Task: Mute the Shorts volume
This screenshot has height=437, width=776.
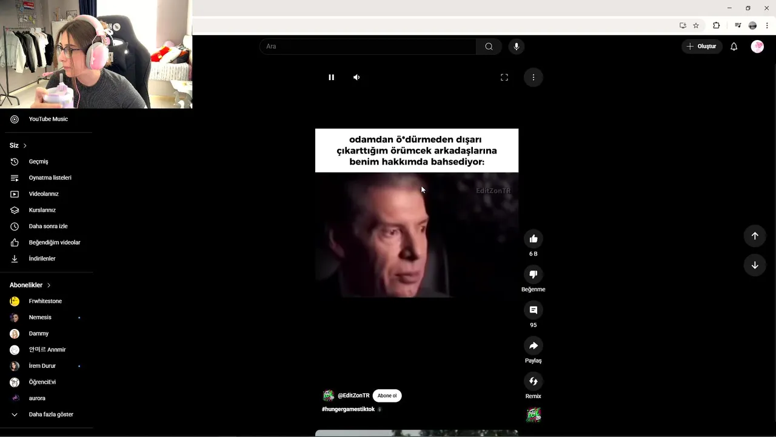Action: click(x=356, y=77)
